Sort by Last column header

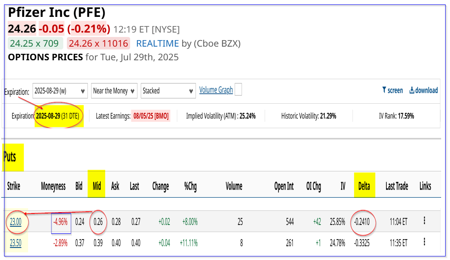tap(134, 186)
